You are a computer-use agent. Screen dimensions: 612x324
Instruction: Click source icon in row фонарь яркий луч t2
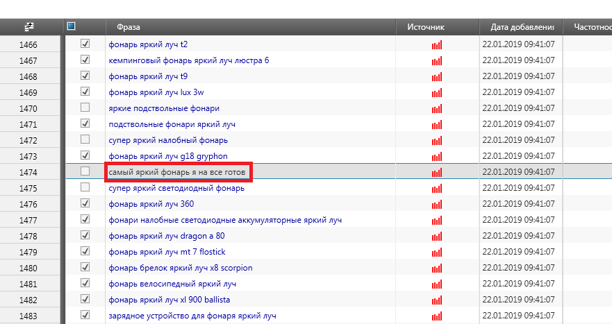[x=437, y=45]
